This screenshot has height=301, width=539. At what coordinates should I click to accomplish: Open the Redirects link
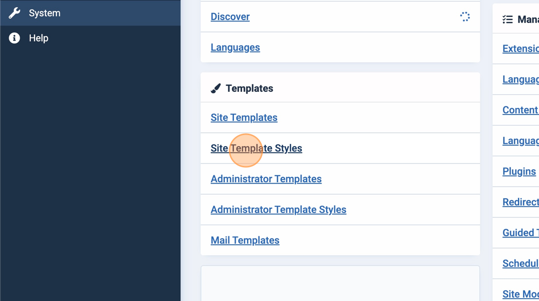pos(520,202)
